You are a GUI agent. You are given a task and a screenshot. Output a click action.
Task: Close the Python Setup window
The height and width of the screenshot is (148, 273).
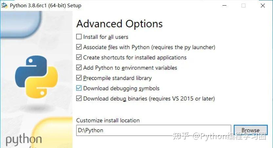click(263, 5)
